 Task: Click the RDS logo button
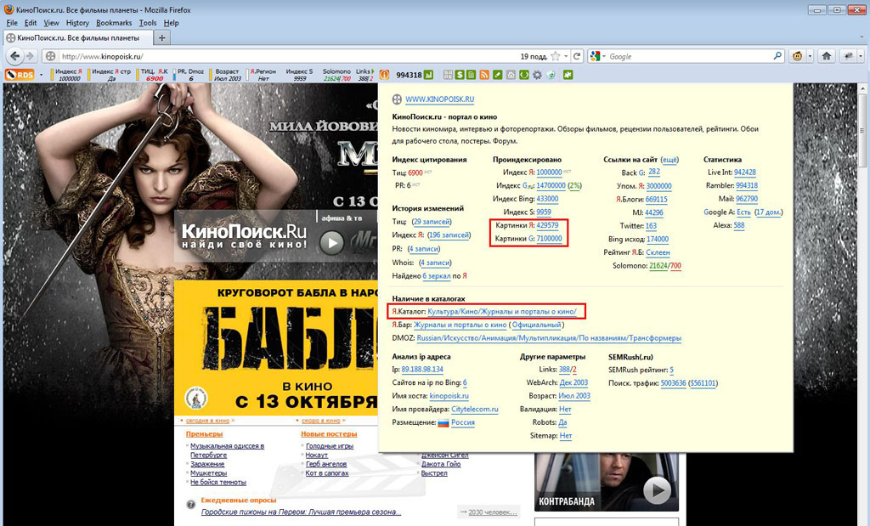19,75
